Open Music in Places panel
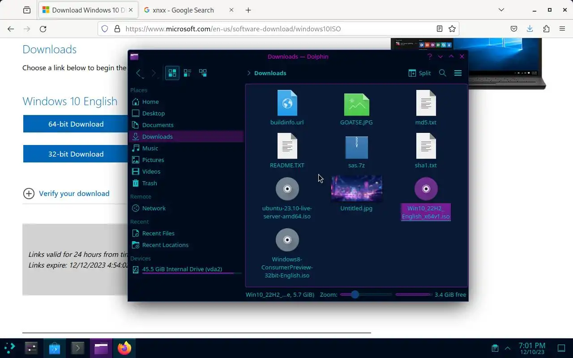 click(x=186, y=148)
